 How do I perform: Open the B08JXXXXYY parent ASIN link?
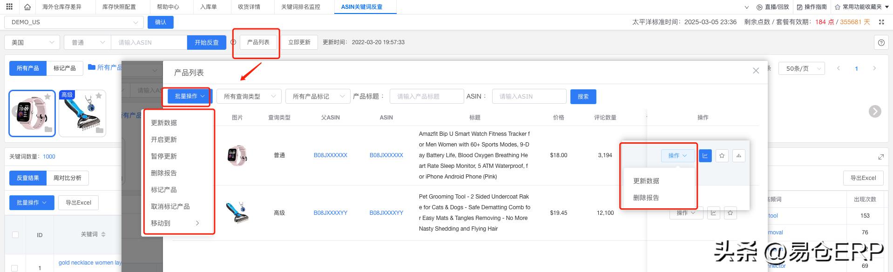click(x=331, y=213)
